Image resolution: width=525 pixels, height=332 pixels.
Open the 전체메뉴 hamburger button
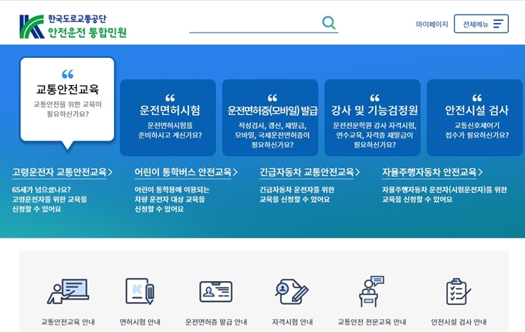481,24
